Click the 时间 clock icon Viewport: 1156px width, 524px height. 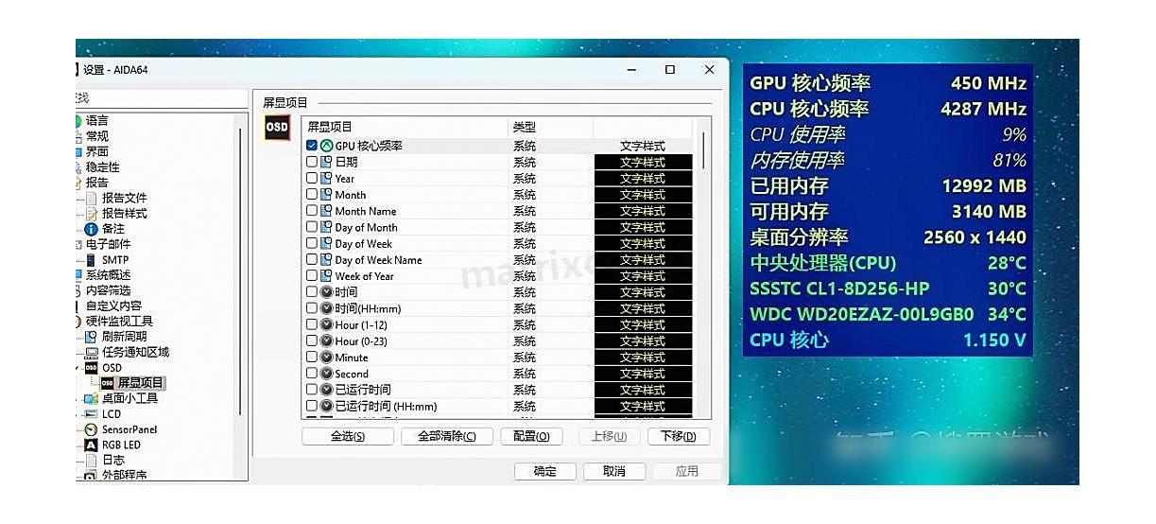326,292
